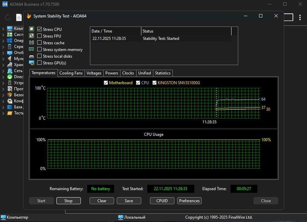
Task: Hide the CPU temperature graph line
Action: click(x=138, y=82)
